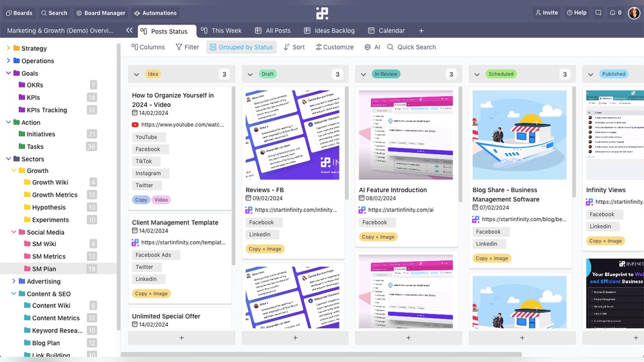
Task: Switch to the Calendar tab
Action: 386,31
